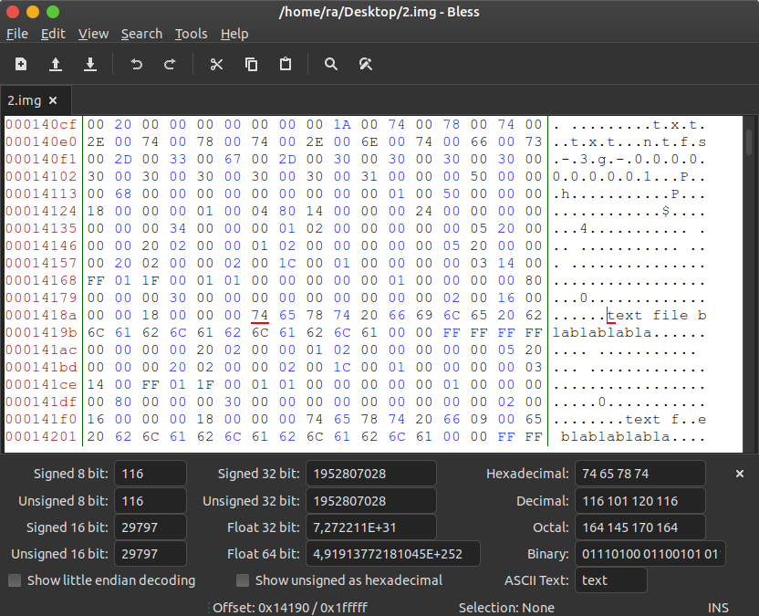Click ASCII text 'blablablabla' in last row

tap(616, 436)
